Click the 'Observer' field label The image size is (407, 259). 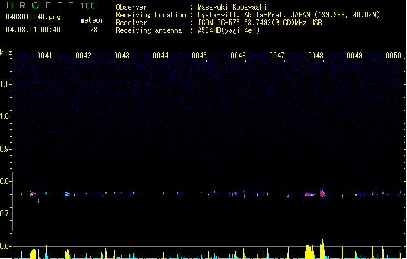131,7
